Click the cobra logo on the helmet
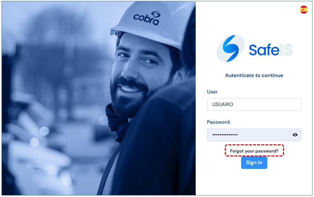 [147, 19]
